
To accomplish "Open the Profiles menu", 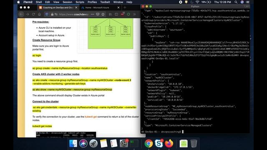I will tap(92, 2).
